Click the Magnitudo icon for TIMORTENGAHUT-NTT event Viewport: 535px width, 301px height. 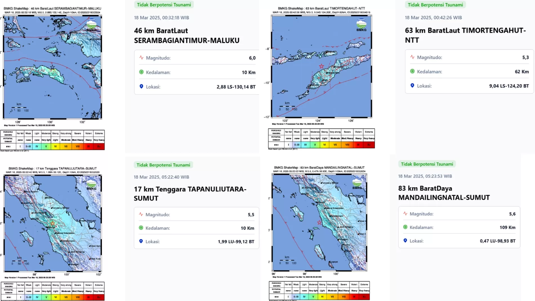pyautogui.click(x=413, y=57)
